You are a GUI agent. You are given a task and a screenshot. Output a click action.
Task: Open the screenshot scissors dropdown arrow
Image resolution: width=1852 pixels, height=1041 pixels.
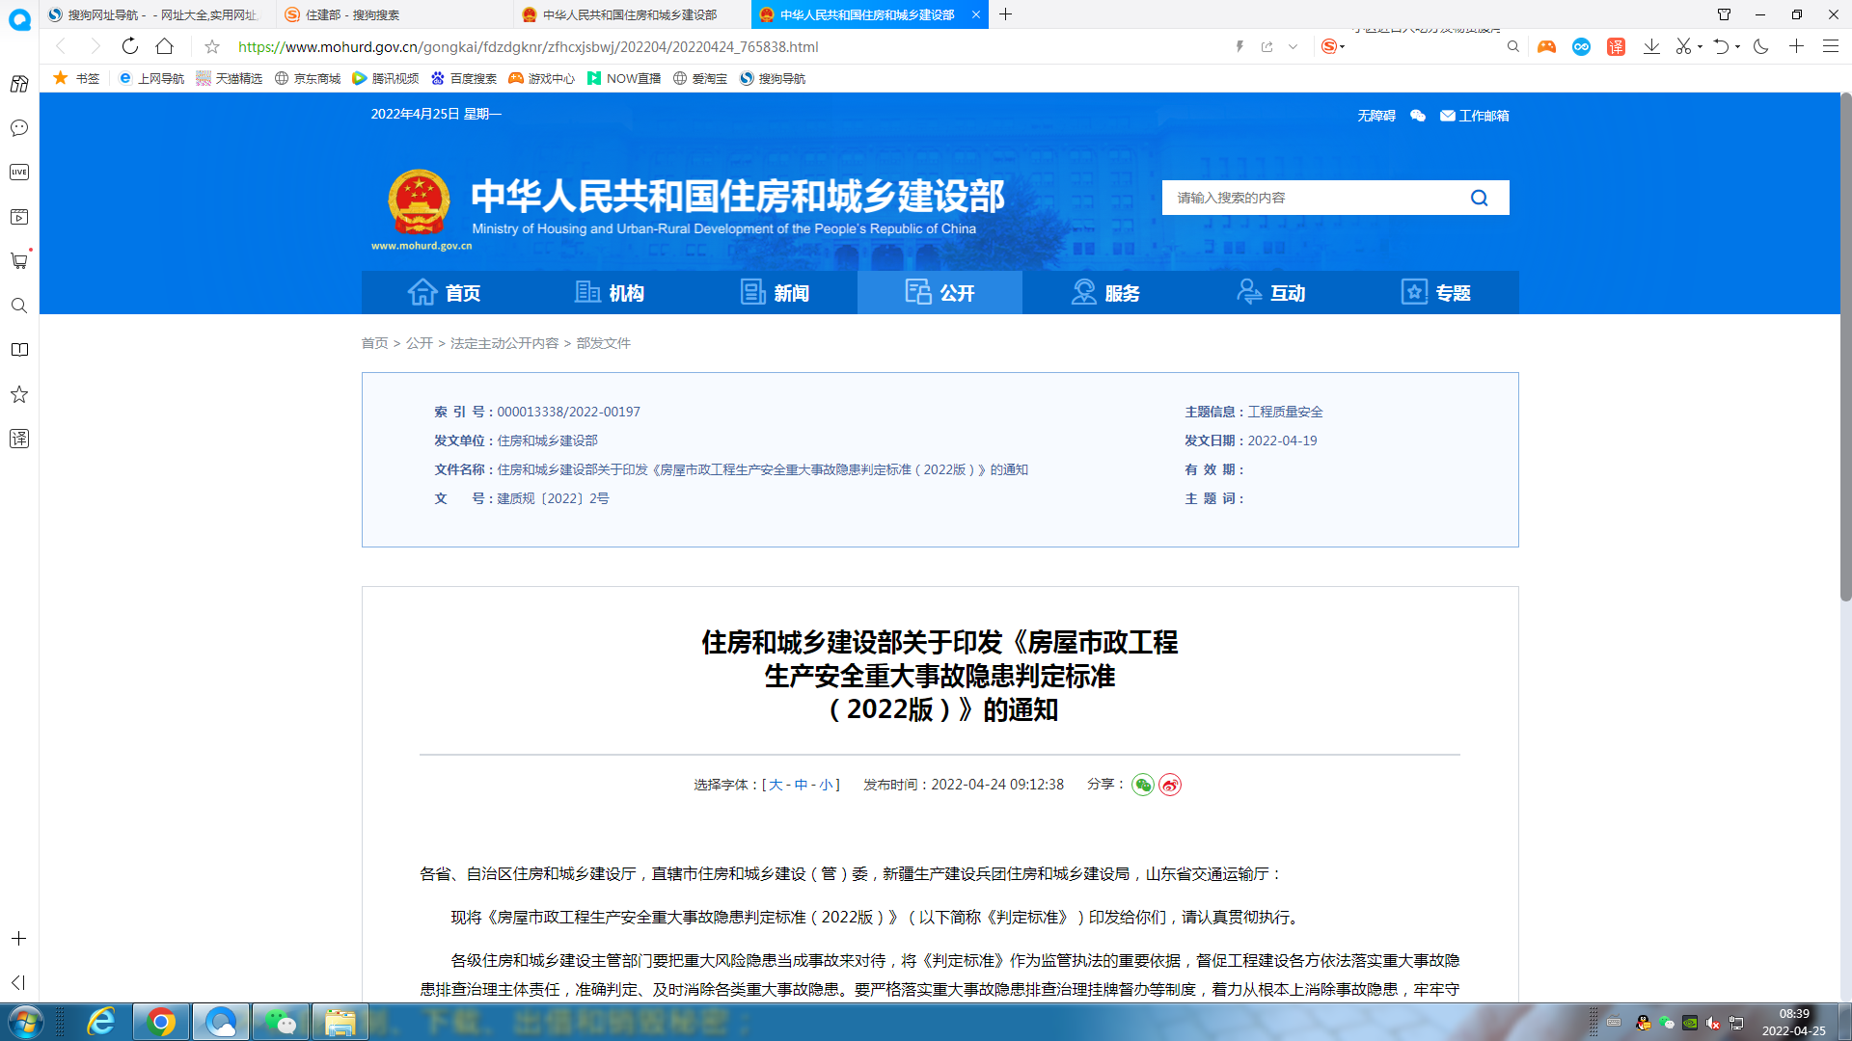coord(1700,46)
